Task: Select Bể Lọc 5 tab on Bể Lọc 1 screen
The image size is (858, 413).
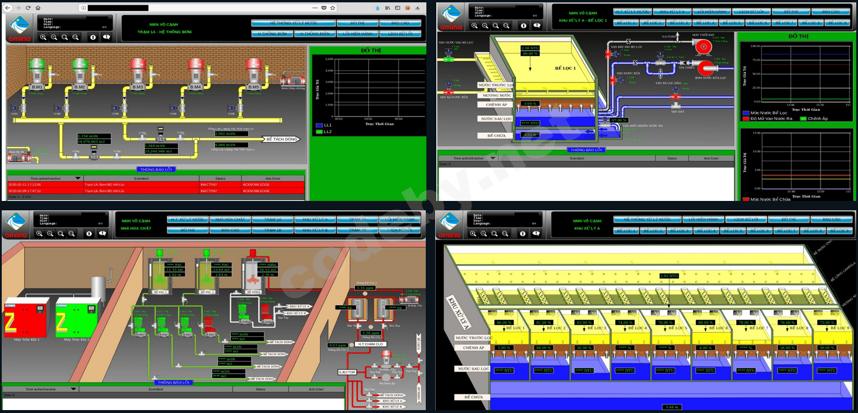Action: (x=731, y=22)
